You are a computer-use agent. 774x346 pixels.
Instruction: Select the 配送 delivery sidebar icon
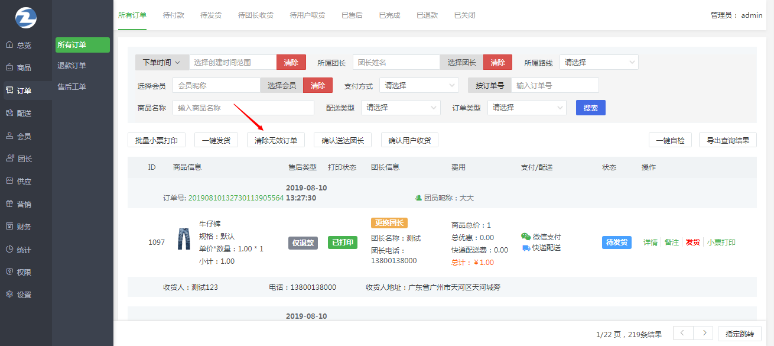click(9, 113)
